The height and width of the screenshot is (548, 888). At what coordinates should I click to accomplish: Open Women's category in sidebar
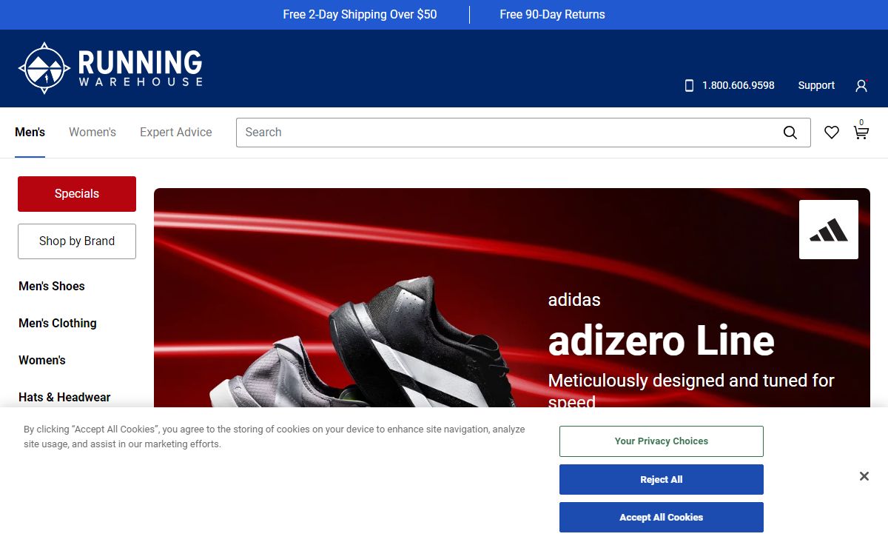click(42, 361)
